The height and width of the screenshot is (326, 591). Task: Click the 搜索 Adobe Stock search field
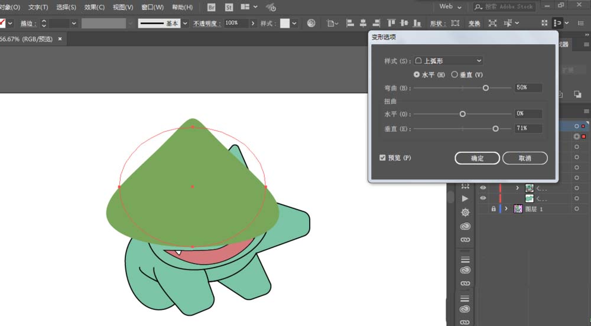pyautogui.click(x=504, y=6)
